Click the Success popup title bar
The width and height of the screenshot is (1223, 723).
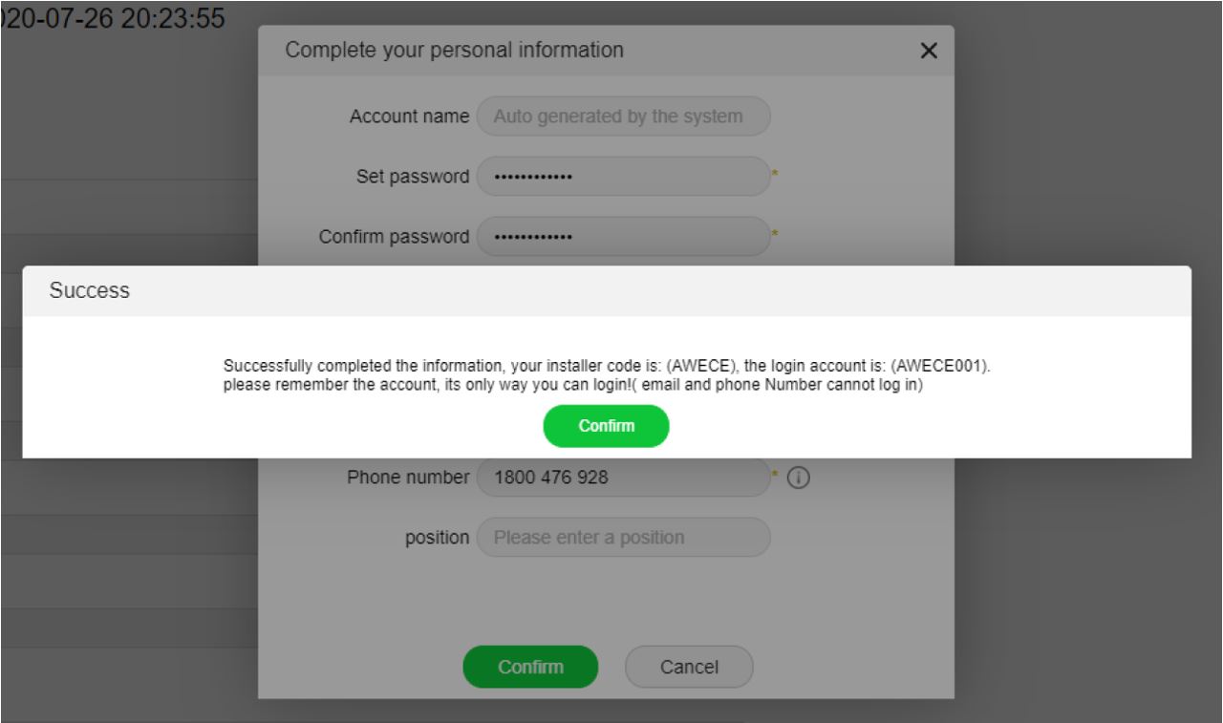(x=607, y=291)
